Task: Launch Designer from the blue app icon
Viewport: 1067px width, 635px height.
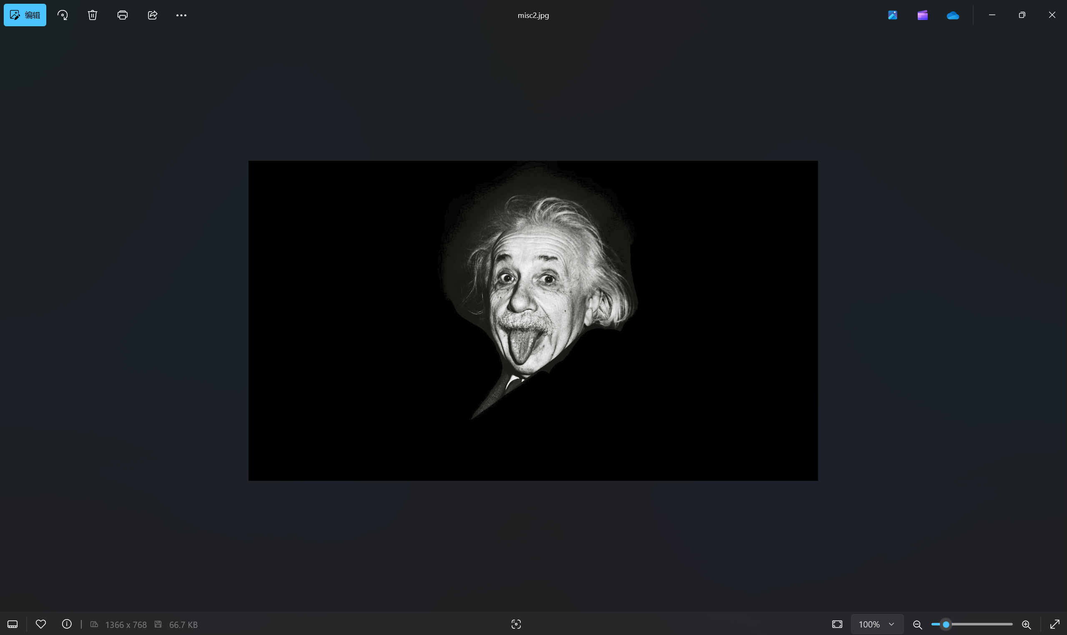Action: point(892,15)
